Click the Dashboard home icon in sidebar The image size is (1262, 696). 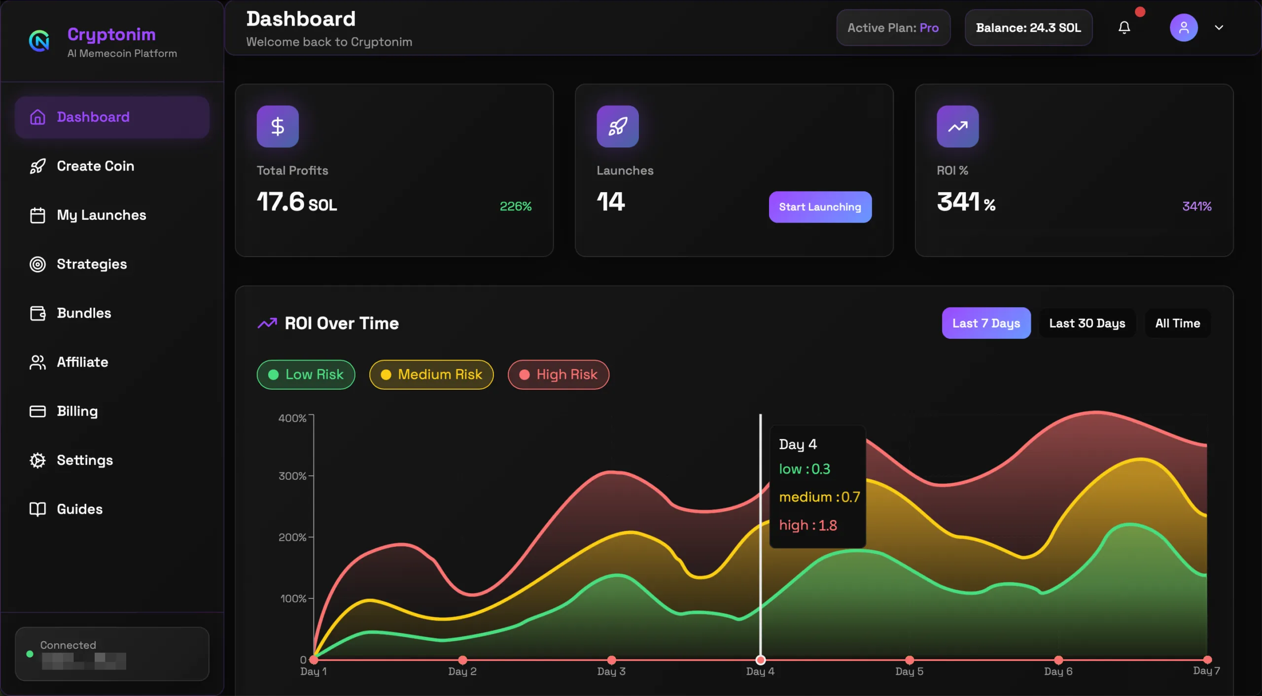(37, 117)
